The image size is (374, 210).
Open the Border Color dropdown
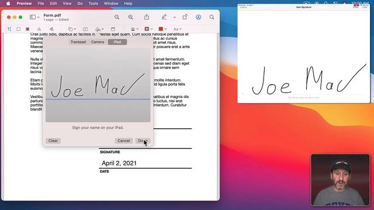(148, 29)
